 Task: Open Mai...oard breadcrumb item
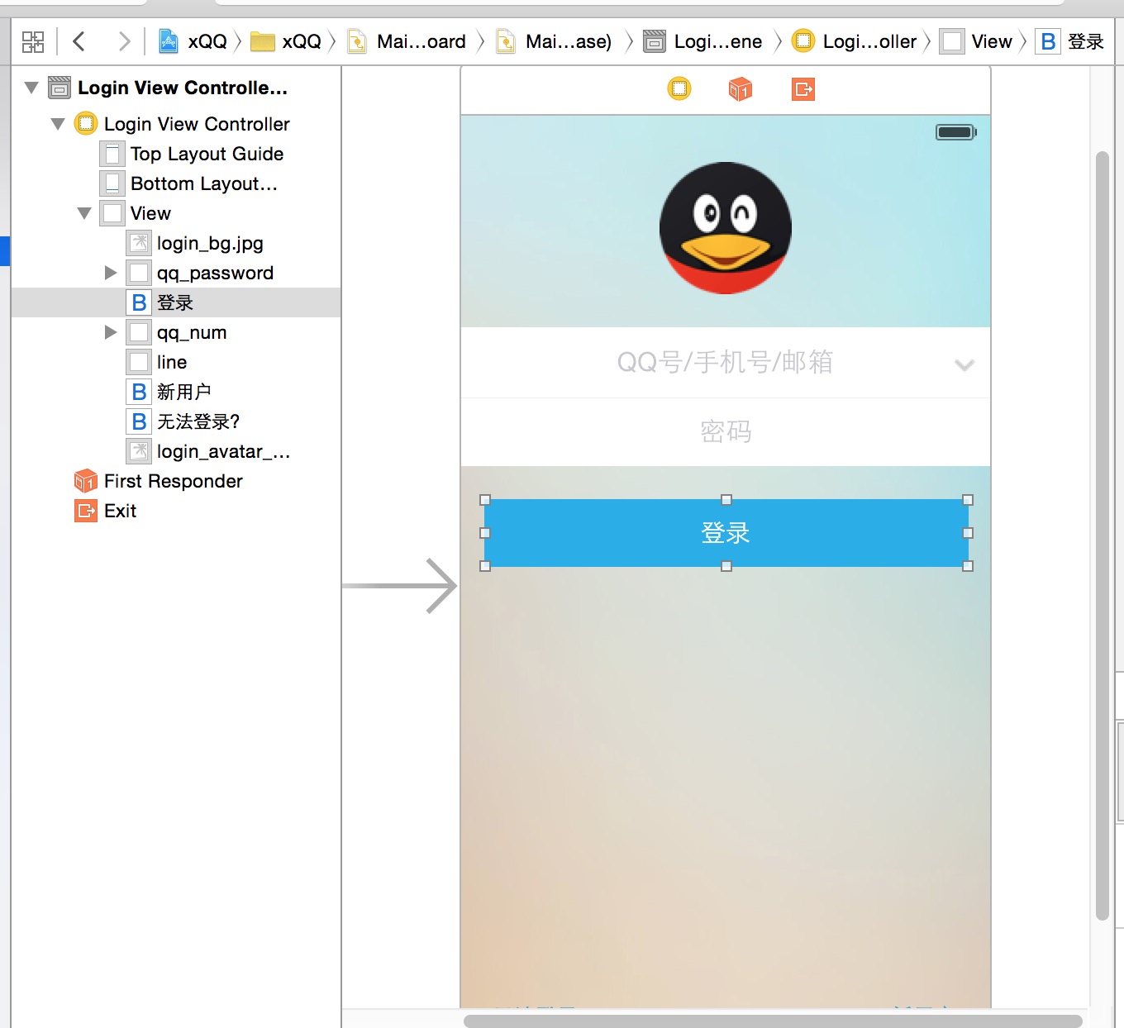(x=407, y=41)
